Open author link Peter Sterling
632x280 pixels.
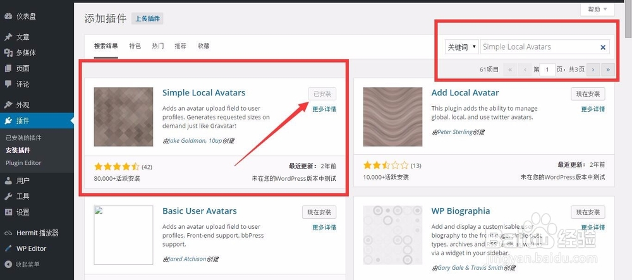(x=454, y=131)
